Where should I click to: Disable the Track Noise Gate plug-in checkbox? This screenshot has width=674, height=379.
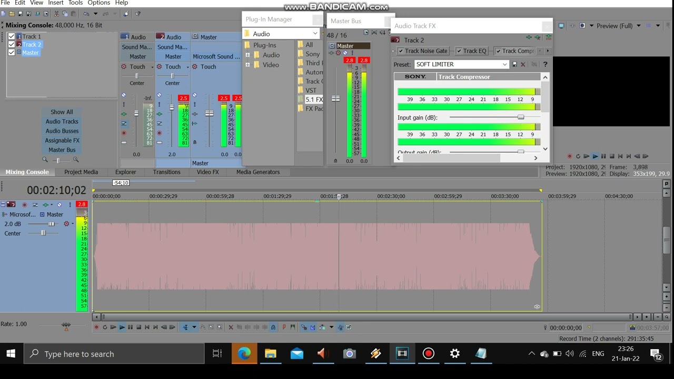[401, 51]
